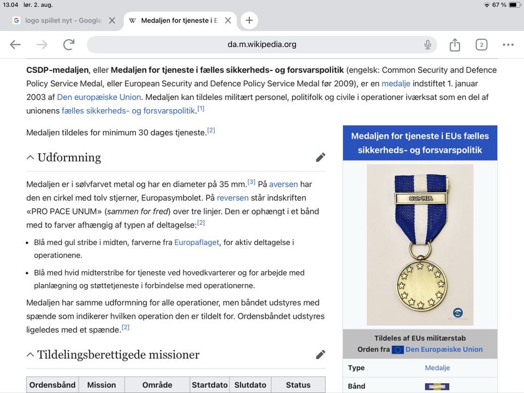This screenshot has width=524, height=393.
Task: View the medal photo in the infobox
Action: (x=420, y=244)
